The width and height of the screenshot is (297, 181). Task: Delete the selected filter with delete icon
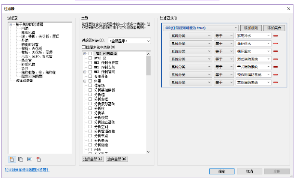click(x=39, y=159)
